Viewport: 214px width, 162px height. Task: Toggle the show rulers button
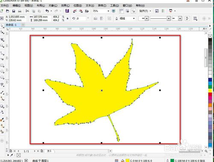pyautogui.click(x=121, y=11)
